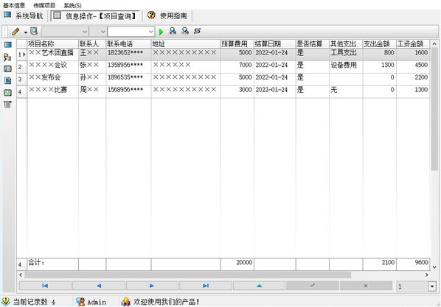Click the blue monitor icon in left sidebar
441x307 pixels.
tap(7, 45)
